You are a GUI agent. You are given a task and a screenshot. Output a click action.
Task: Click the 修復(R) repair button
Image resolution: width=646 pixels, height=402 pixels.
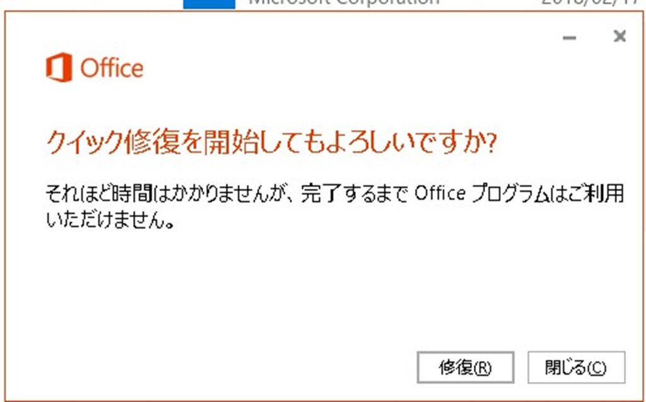466,367
